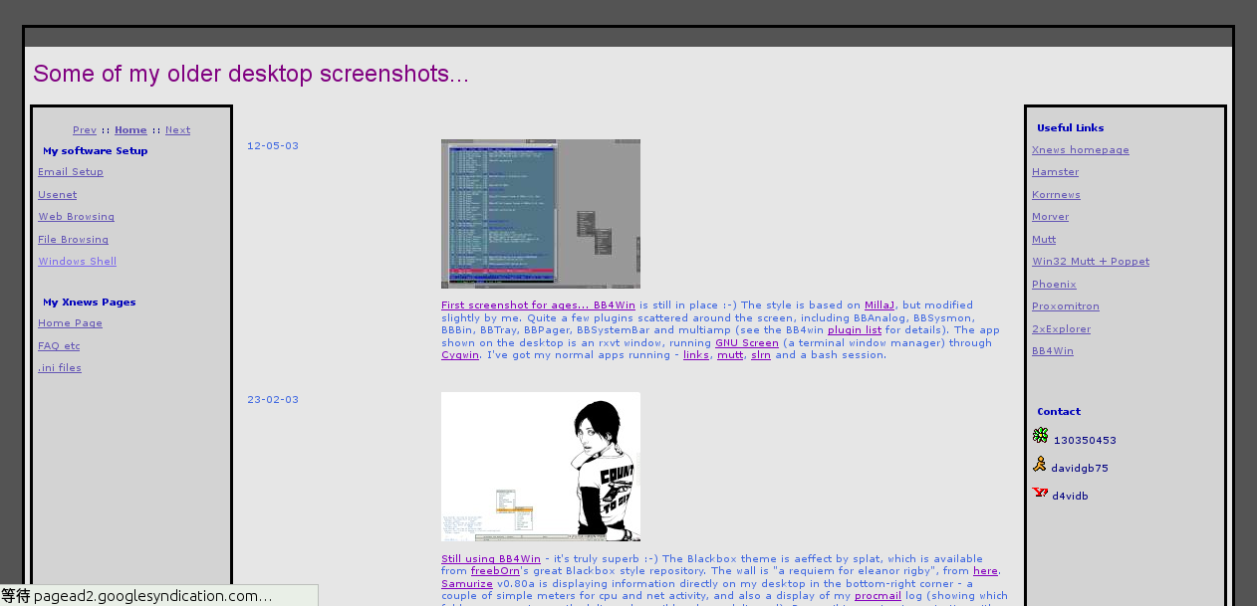Open the File Browsing link

click(x=74, y=240)
